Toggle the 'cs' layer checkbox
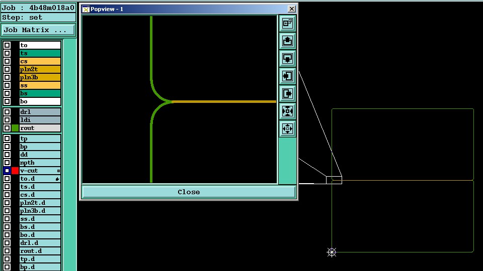 click(x=7, y=61)
